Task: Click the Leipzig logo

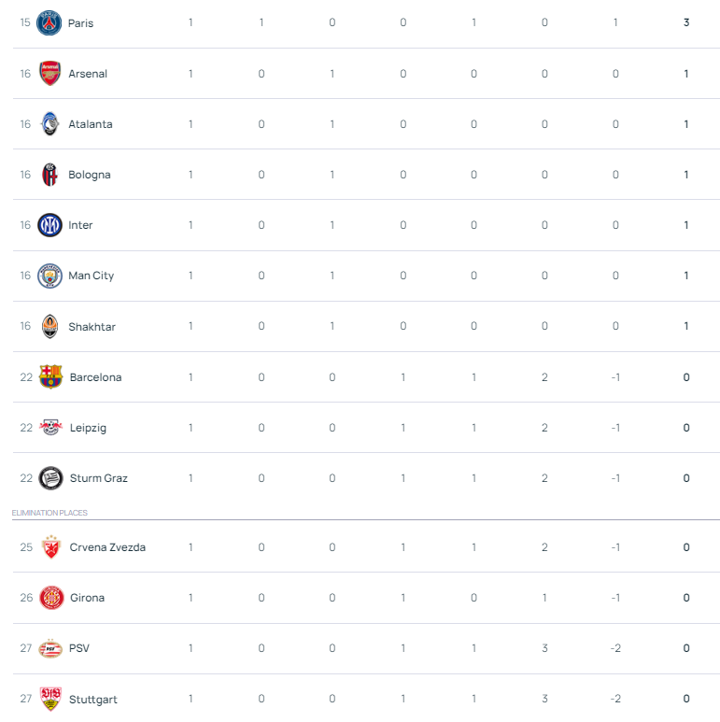Action: 50,427
